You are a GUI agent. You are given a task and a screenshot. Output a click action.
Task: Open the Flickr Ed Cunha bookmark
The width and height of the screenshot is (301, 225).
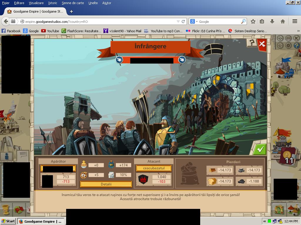pos(205,31)
